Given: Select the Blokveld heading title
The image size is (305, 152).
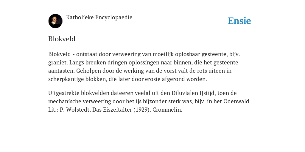Looking at the screenshot, I should [x=62, y=39].
